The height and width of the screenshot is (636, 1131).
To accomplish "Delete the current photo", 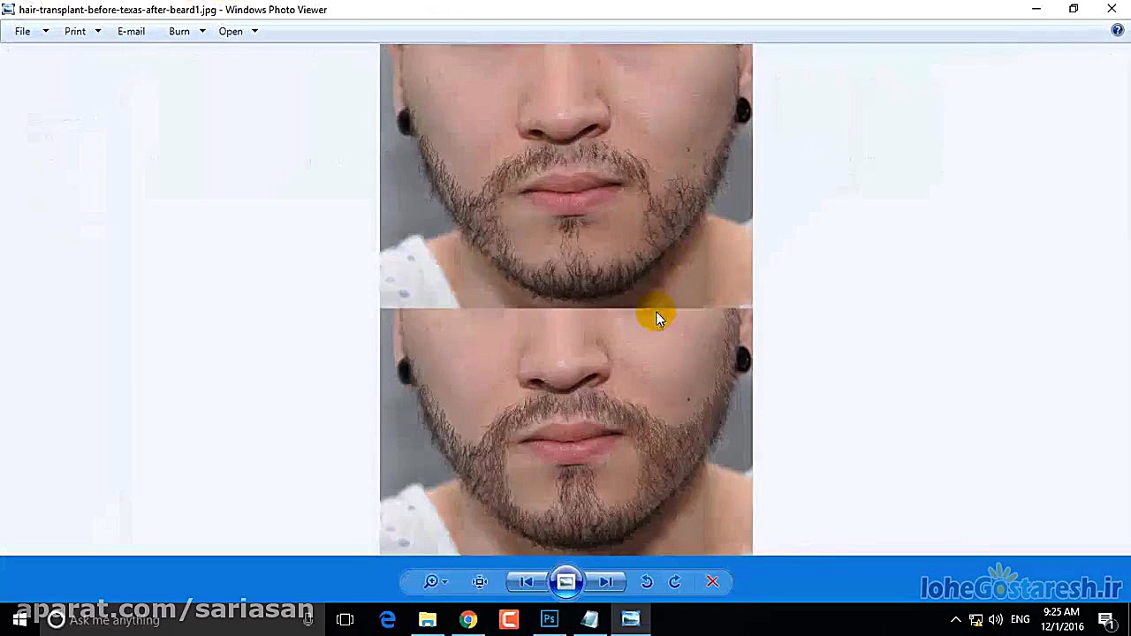I will 712,581.
